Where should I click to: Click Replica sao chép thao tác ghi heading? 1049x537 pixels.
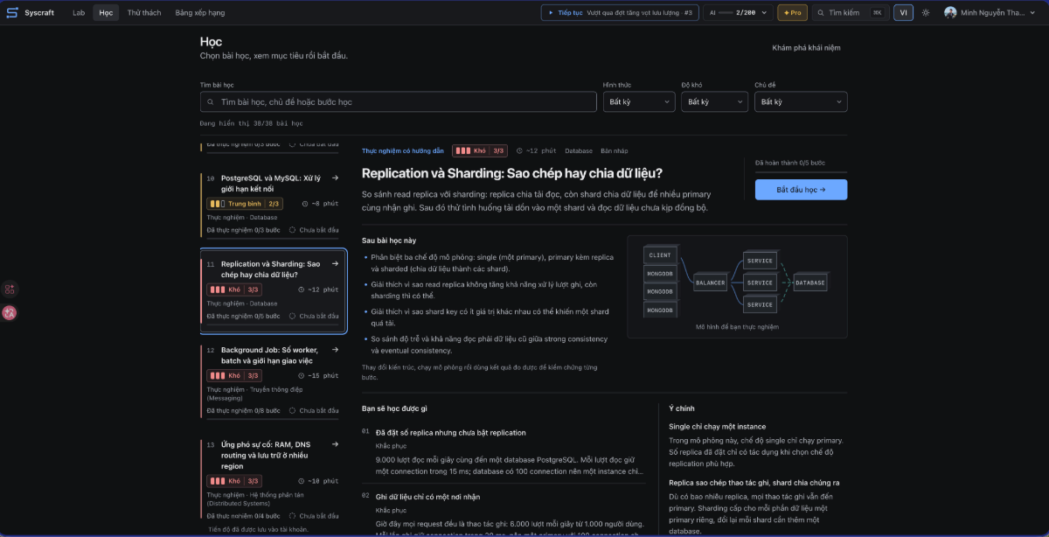point(754,483)
